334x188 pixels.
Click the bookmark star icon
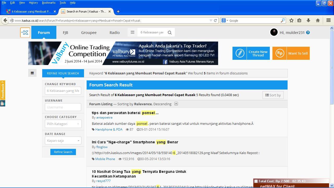291,20
